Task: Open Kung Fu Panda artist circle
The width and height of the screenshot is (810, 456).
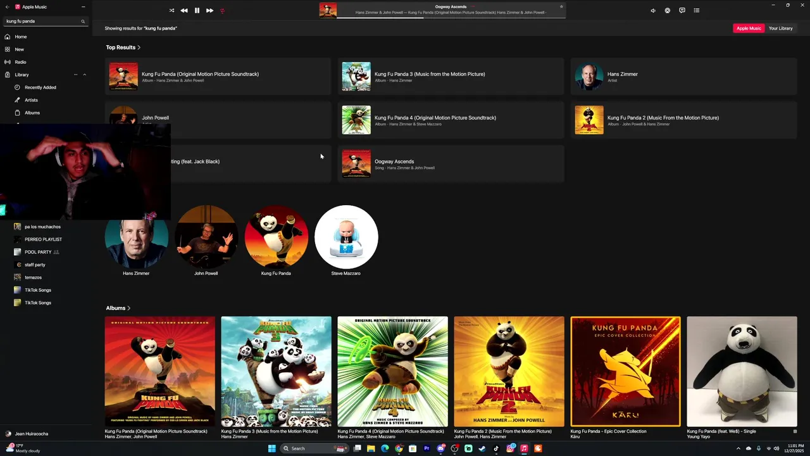Action: [276, 236]
